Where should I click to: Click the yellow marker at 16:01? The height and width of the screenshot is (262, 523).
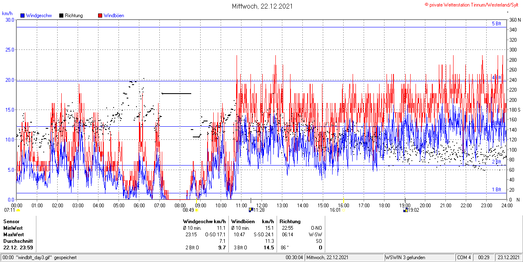click(x=343, y=210)
